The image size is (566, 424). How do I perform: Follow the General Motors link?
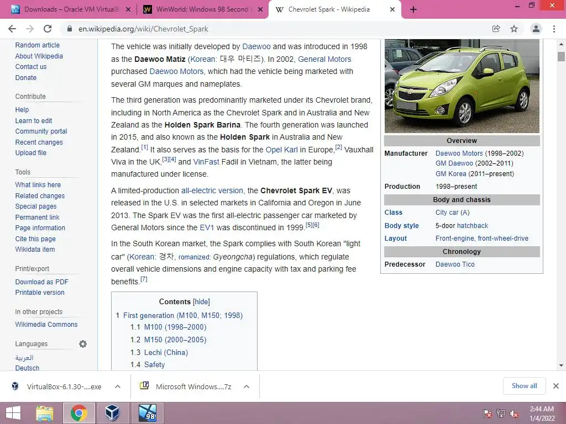click(x=324, y=59)
